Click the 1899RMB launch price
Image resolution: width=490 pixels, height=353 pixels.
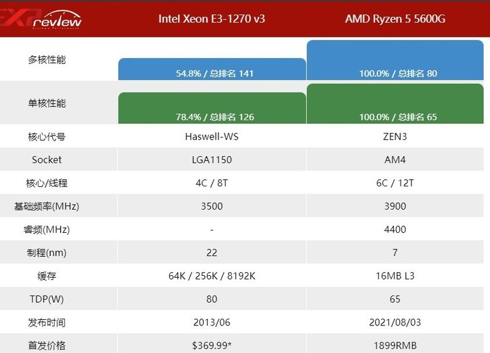coord(395,346)
